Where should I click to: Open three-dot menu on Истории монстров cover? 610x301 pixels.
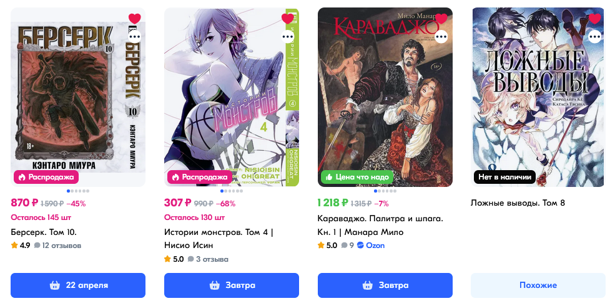coord(288,37)
